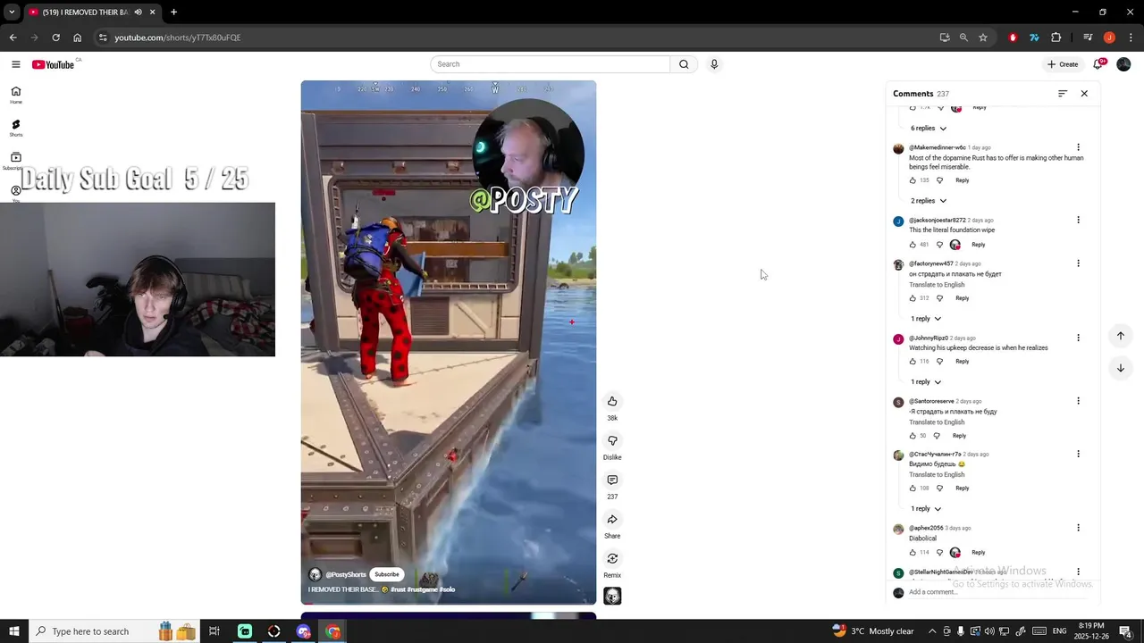This screenshot has height=643, width=1144.
Task: Close the Comments panel
Action: (1084, 94)
